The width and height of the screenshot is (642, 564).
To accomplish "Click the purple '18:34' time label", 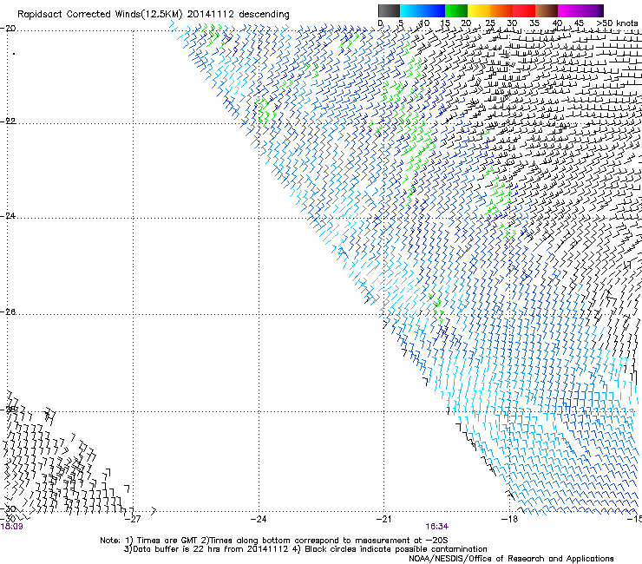I will pos(437,527).
